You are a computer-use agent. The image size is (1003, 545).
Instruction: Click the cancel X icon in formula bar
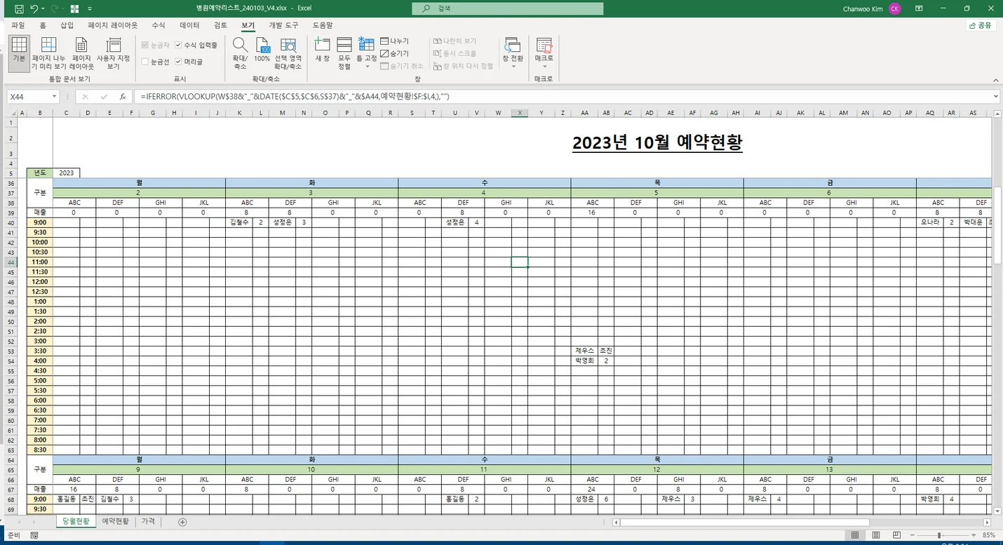coord(85,97)
